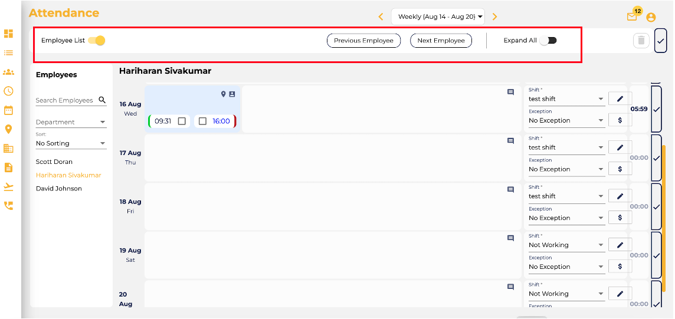Image resolution: width=675 pixels, height=319 pixels.
Task: Tick the checkbox next to 09:31 clock-in
Action: tap(182, 121)
